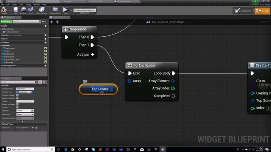Click the Variable Name text field
271x152 pixels.
pyautogui.click(x=25, y=89)
